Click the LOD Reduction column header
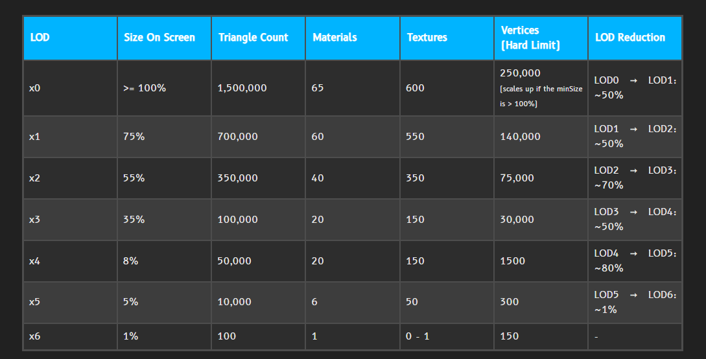Viewport: 706px width, 359px height. click(x=630, y=38)
